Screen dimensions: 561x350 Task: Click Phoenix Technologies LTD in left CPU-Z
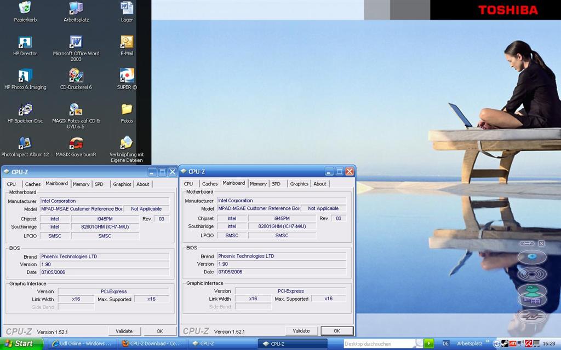[x=105, y=256]
